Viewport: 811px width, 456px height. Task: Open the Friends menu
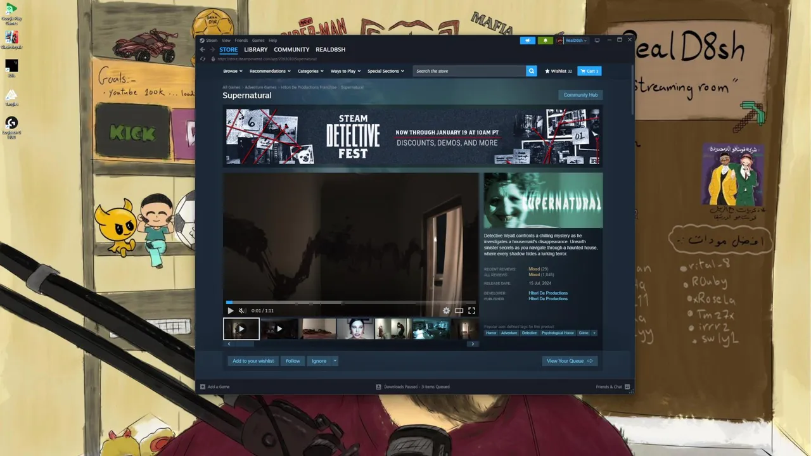coord(241,41)
